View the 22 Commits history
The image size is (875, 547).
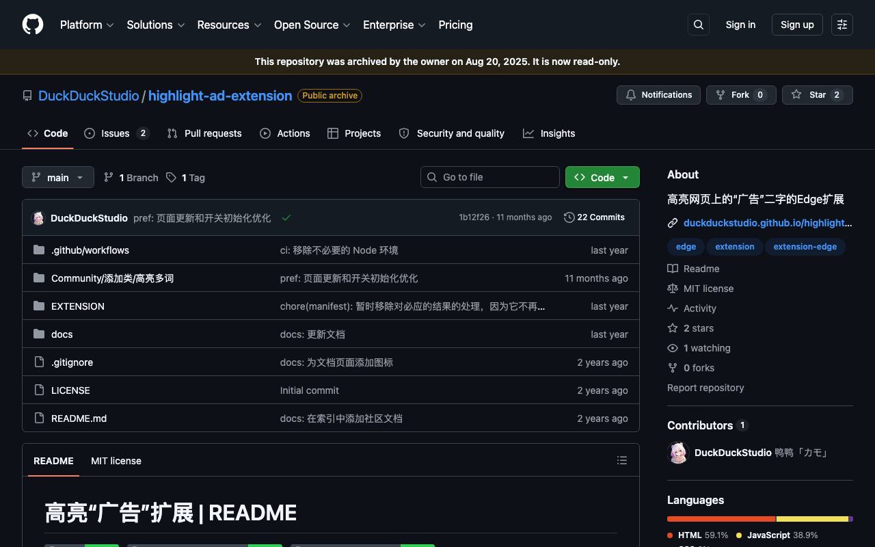(x=594, y=217)
